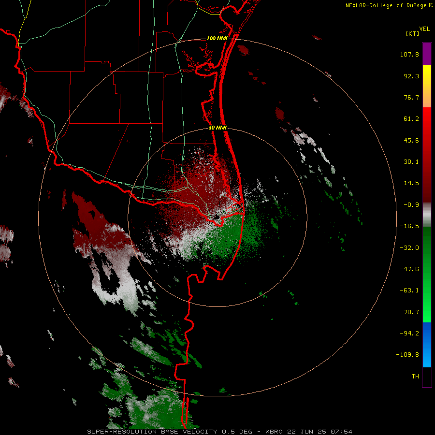Click the -78.7 legend value

pos(409,312)
